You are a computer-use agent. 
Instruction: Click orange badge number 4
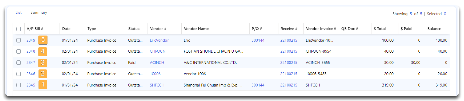pyautogui.click(x=43, y=51)
